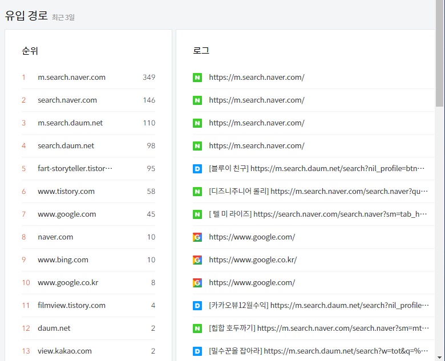Click the 98 count for search.daum.net
Screen dimensions: 445x361
pos(151,145)
